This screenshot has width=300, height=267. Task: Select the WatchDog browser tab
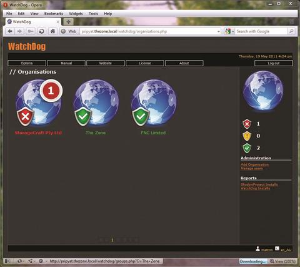click(33, 22)
